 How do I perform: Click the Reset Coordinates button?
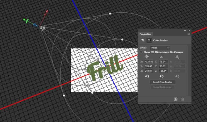pyautogui.click(x=162, y=82)
